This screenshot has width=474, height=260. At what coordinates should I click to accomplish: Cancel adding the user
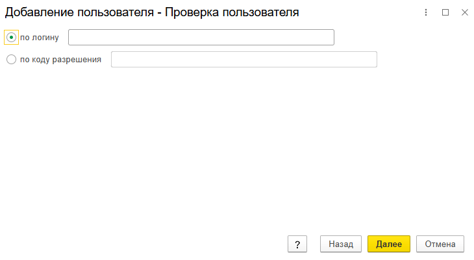pos(440,244)
